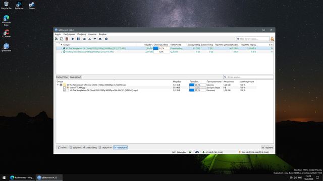The width and height of the screenshot is (323, 181).
Task: Select the 40 The Temptation Of Christ torrent row
Action: [165, 48]
